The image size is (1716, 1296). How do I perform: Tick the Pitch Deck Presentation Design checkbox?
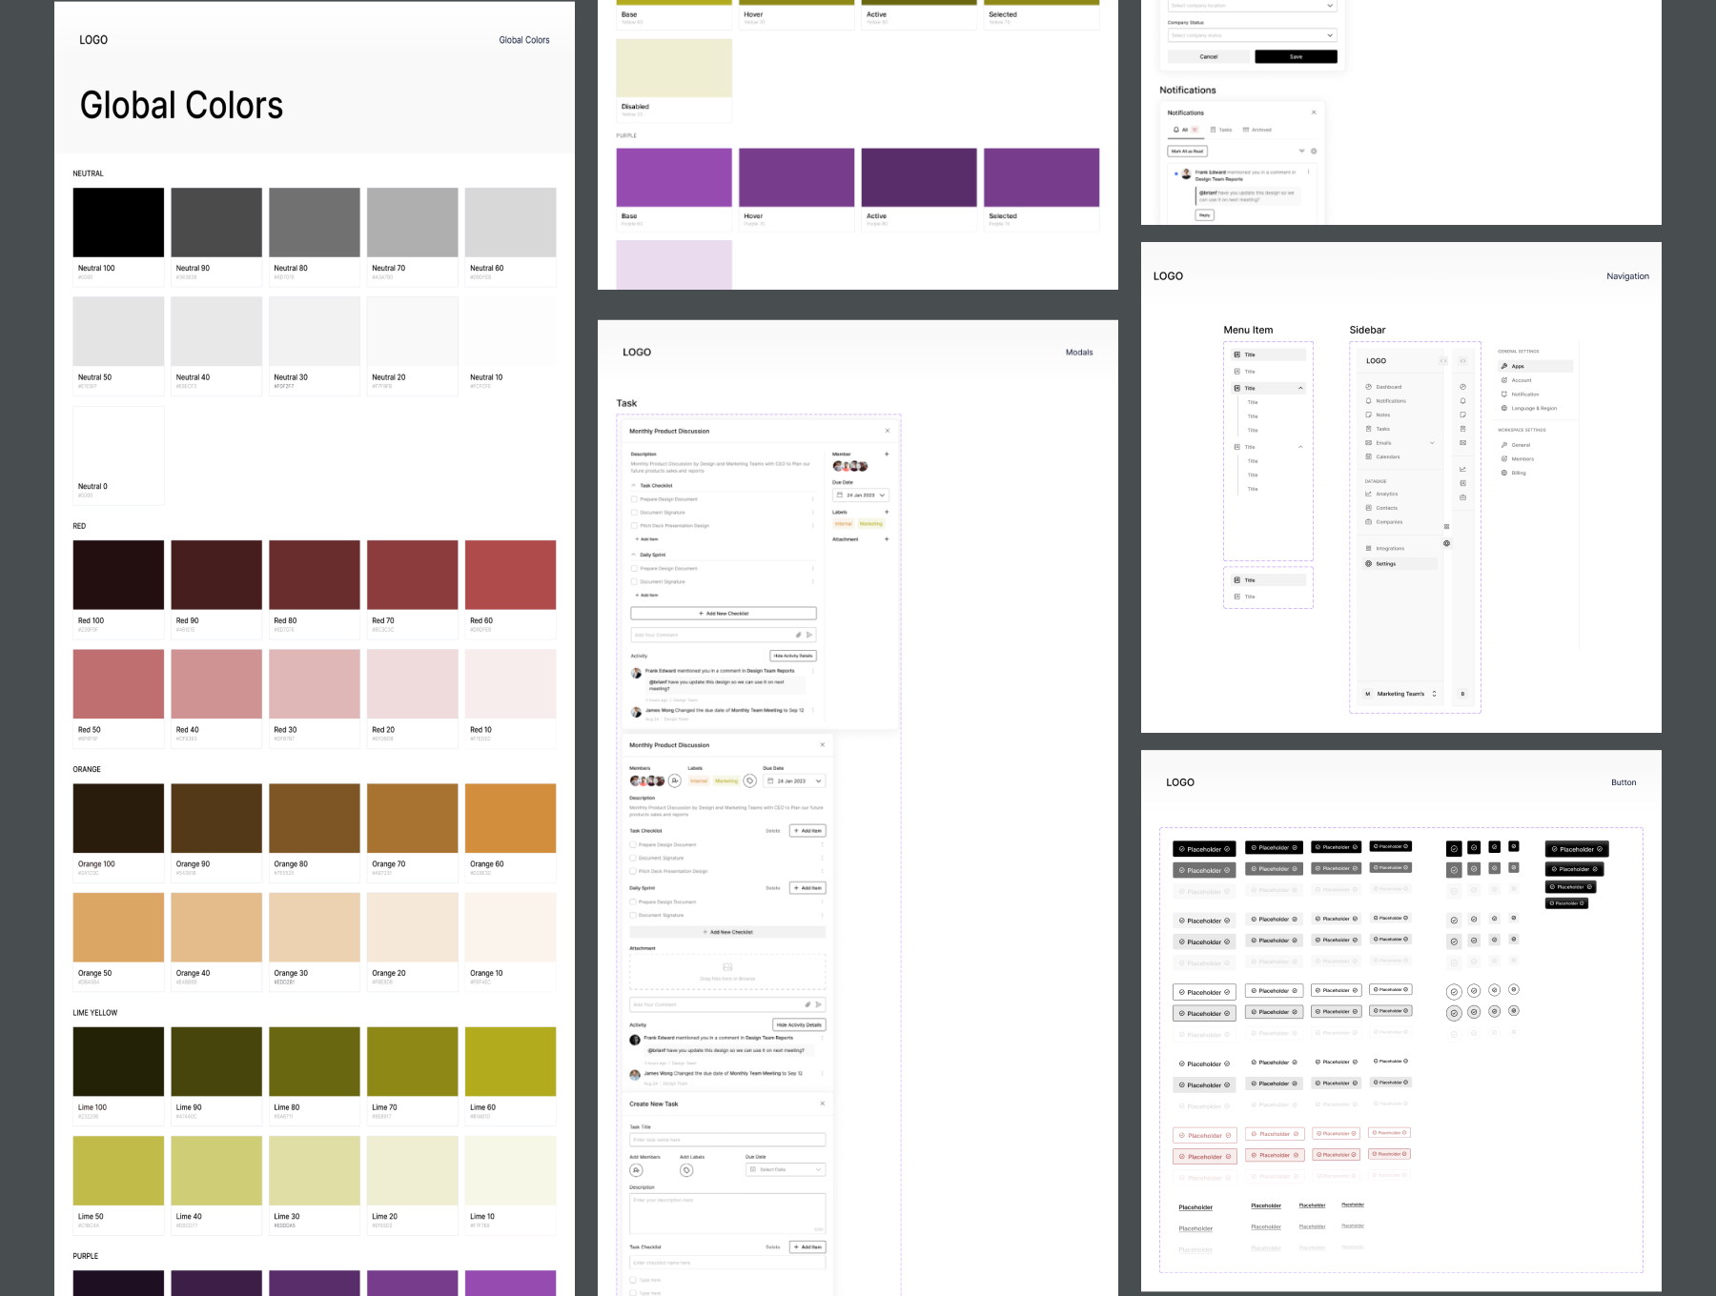(x=634, y=525)
